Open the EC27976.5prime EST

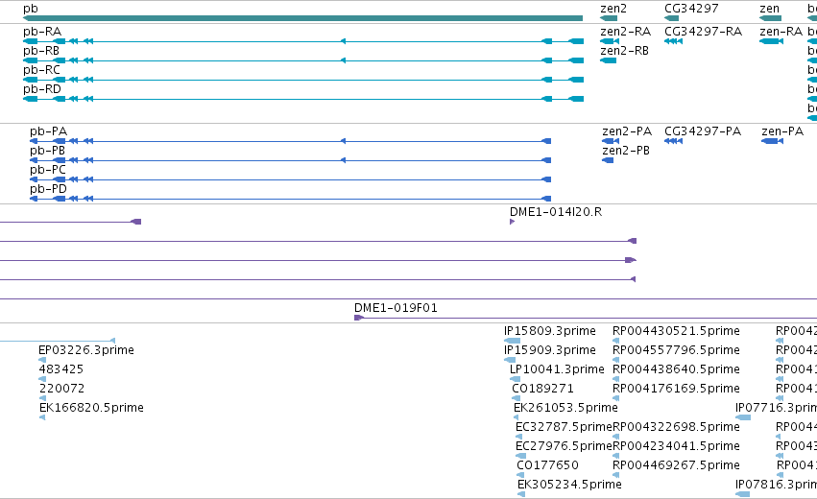[x=520, y=456]
